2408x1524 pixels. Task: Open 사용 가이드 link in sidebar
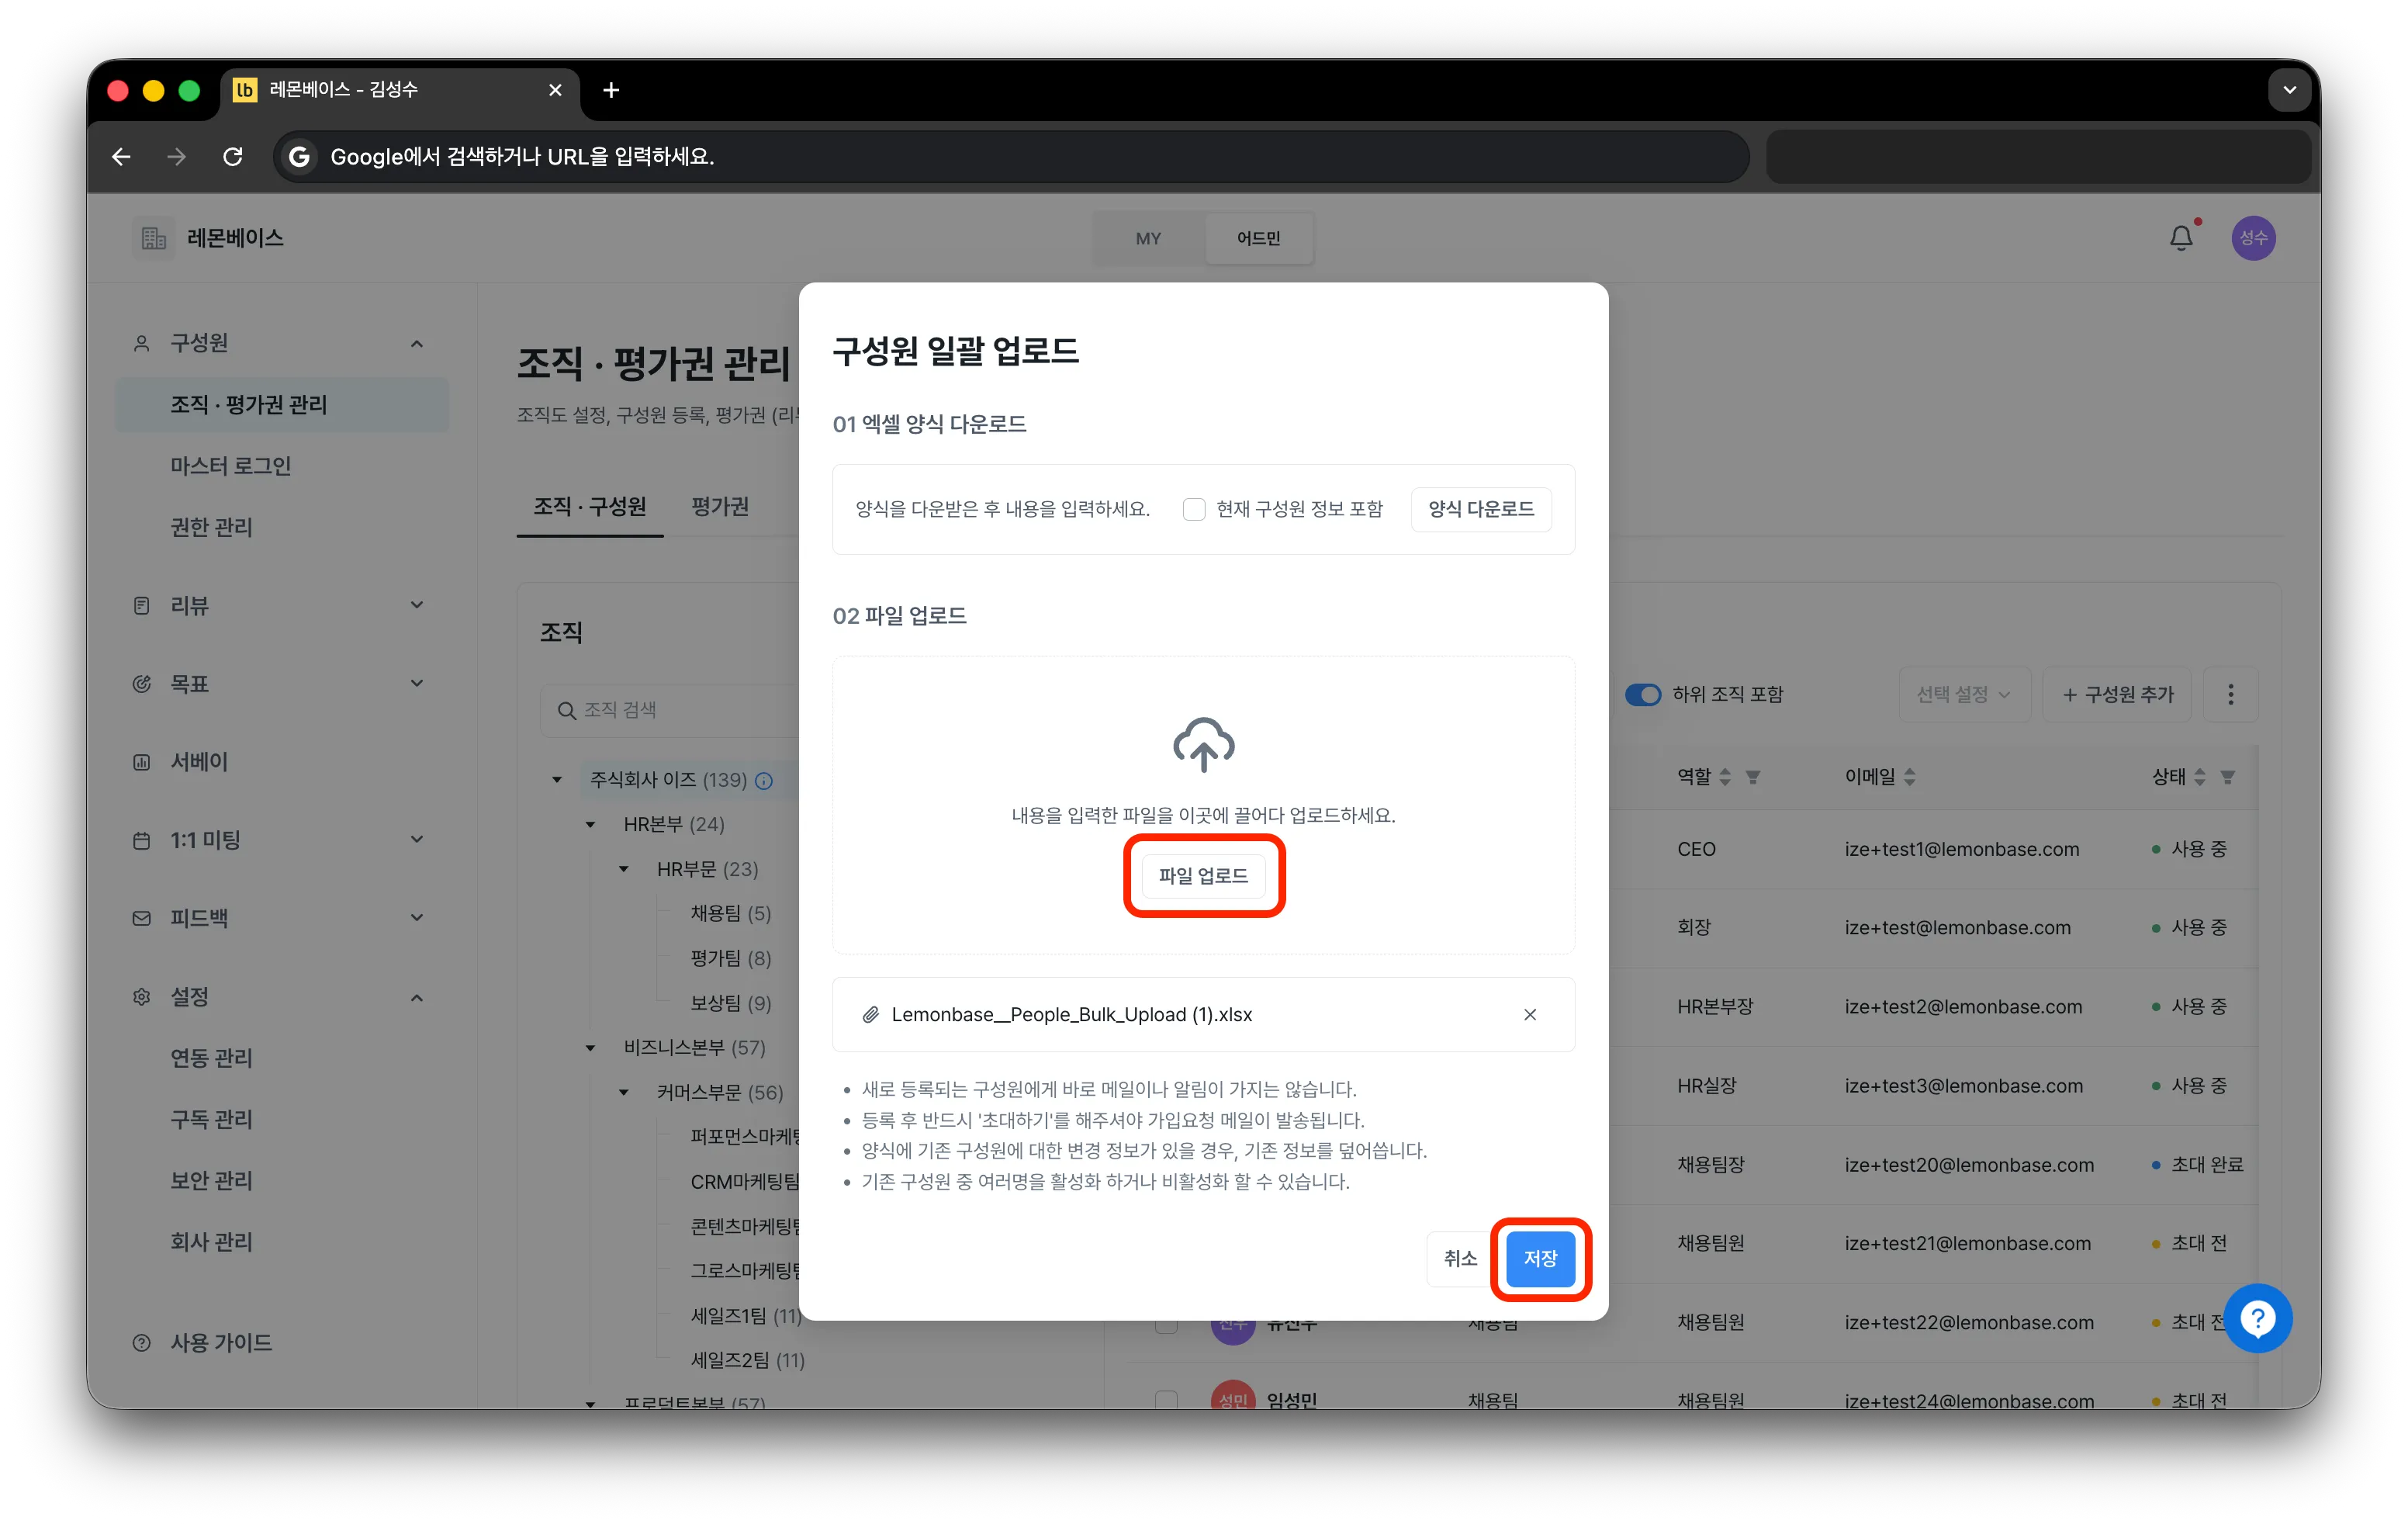(222, 1343)
